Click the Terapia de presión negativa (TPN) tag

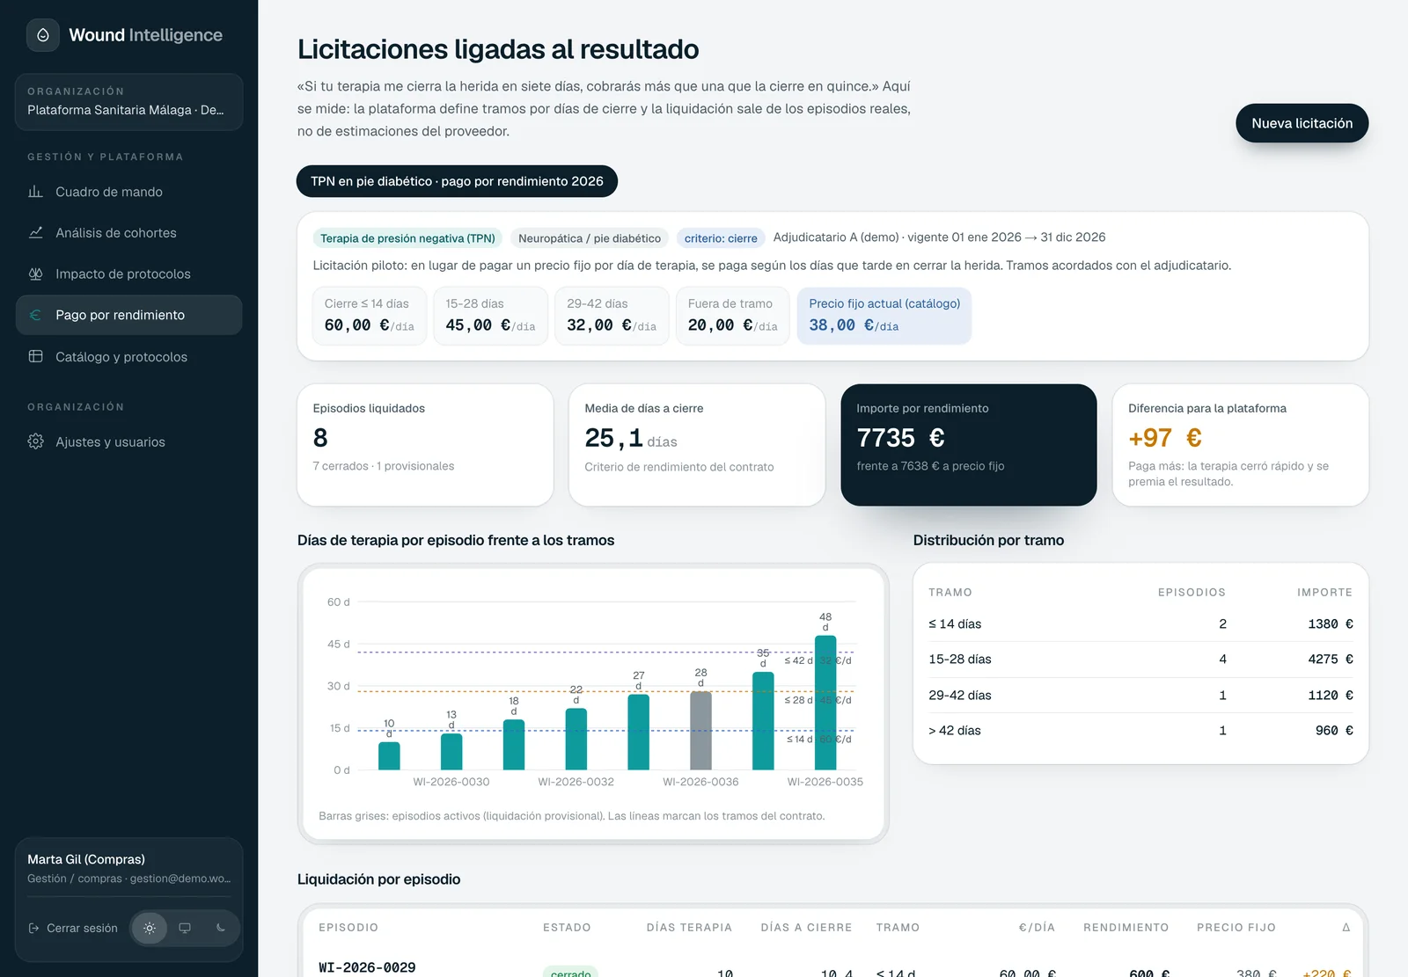[x=407, y=238]
